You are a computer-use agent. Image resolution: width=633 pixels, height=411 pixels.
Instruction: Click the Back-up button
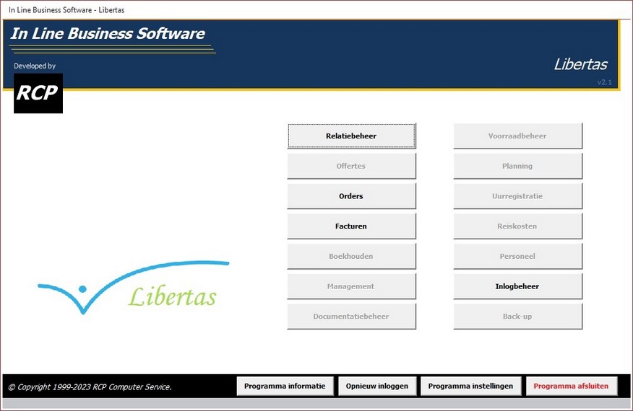click(x=517, y=317)
